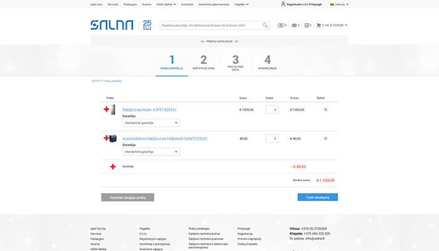Select step 4 Apmokėjimas tab
The width and height of the screenshot is (439, 251).
coord(267,63)
